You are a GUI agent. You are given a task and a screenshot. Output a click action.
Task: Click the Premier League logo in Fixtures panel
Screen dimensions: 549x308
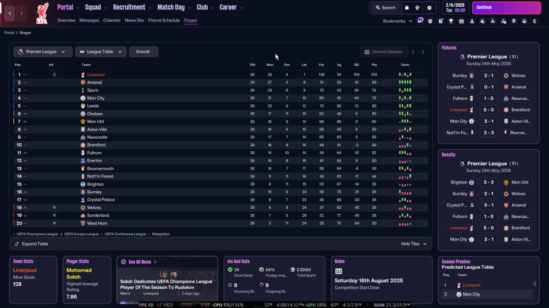click(462, 56)
